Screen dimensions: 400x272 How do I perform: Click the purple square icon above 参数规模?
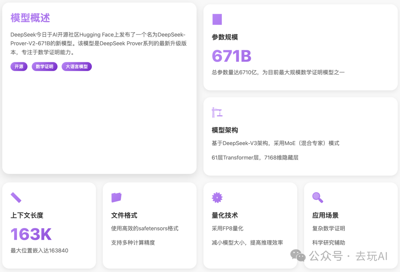(x=217, y=19)
